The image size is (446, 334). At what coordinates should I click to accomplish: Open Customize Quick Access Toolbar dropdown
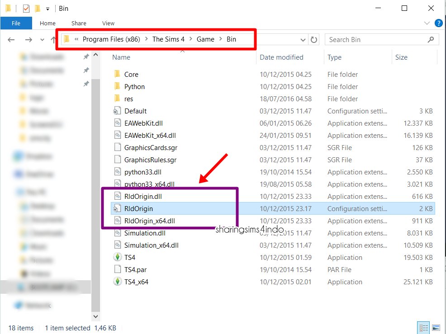click(x=48, y=9)
